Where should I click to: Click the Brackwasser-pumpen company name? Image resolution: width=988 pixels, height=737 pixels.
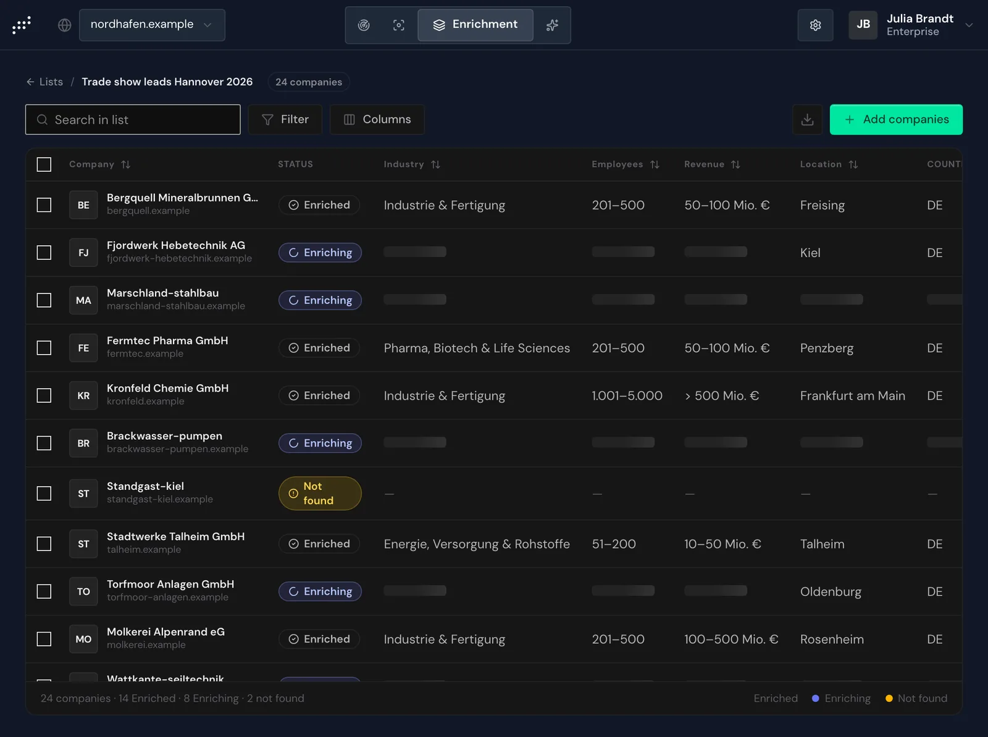tap(164, 436)
